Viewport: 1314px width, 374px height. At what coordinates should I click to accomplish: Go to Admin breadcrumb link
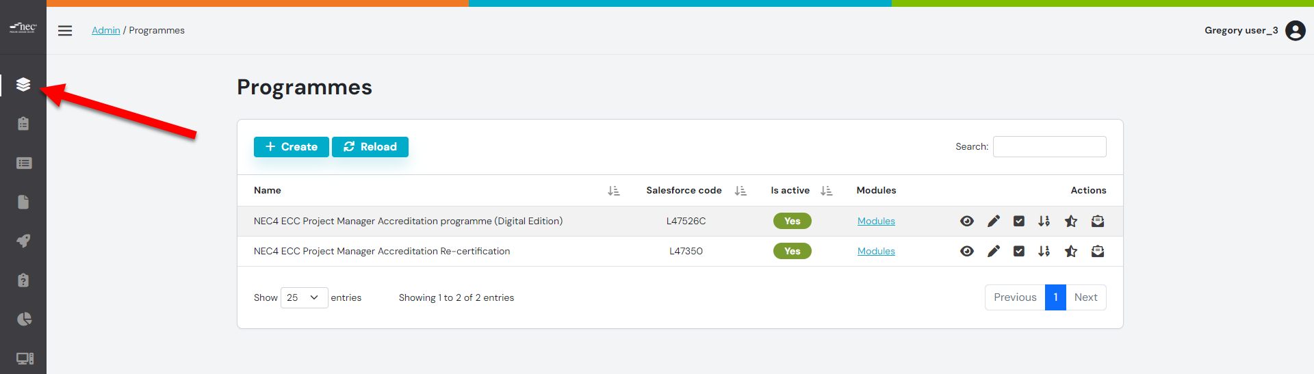tap(106, 30)
